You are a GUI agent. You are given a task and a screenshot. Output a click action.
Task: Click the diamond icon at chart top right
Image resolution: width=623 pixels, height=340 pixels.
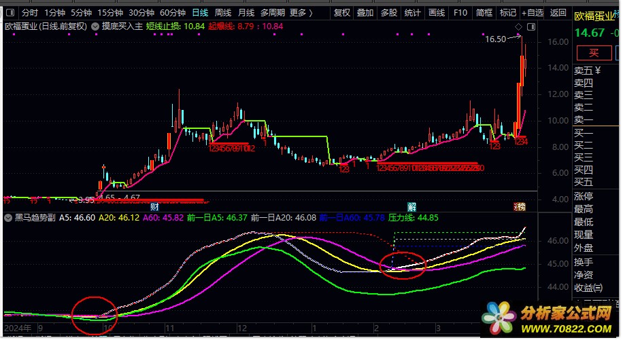pyautogui.click(x=518, y=27)
